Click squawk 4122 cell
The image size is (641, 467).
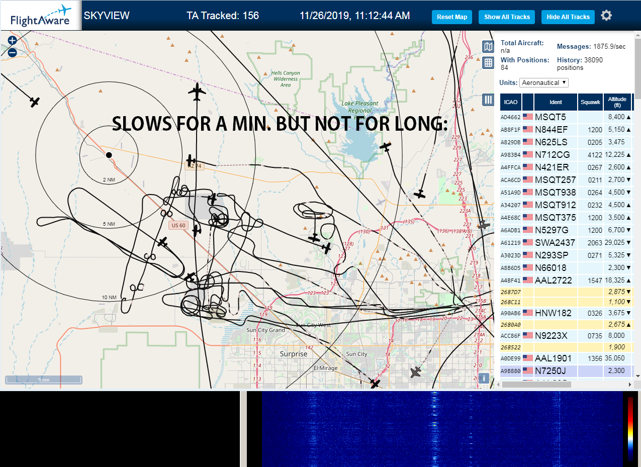click(590, 154)
